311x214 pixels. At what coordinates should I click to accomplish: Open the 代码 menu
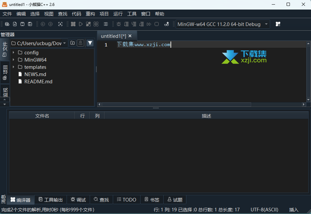pyautogui.click(x=77, y=14)
